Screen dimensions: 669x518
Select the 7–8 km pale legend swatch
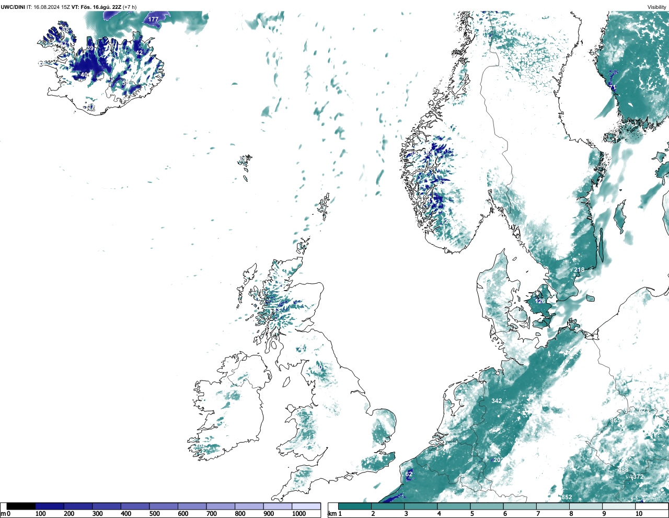[x=552, y=506]
